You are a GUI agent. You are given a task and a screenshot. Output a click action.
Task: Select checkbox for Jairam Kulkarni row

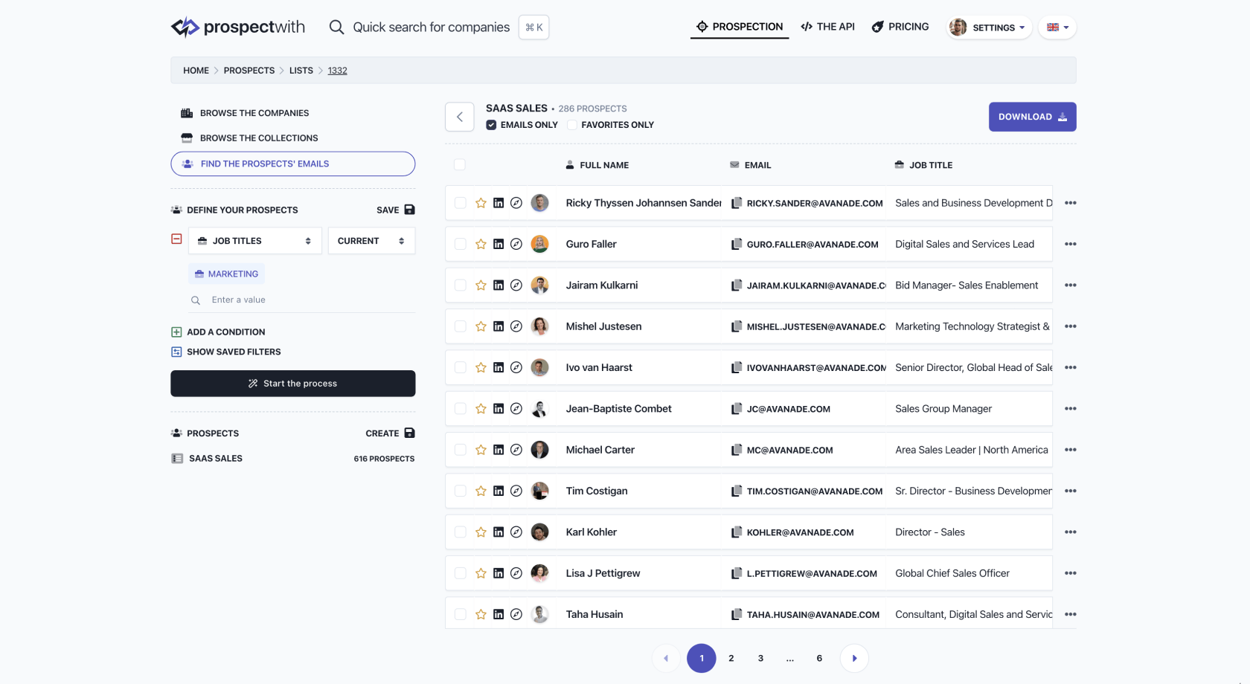(460, 285)
